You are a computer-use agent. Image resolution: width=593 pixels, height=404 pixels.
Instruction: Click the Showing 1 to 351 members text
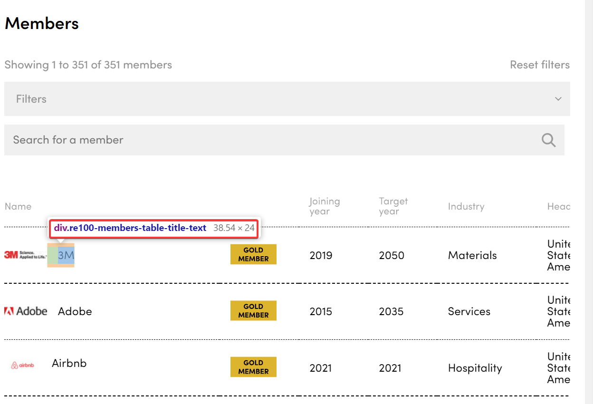click(88, 65)
